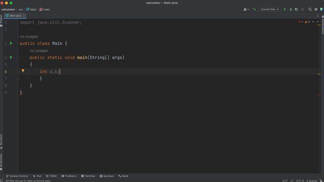Click Main class in the breadcrumb bar
Image resolution: width=324 pixels, height=182 pixels.
pyautogui.click(x=31, y=10)
